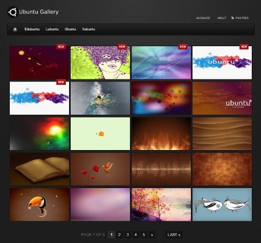Open the fire flames wallpaper
261x243 pixels.
[161, 134]
